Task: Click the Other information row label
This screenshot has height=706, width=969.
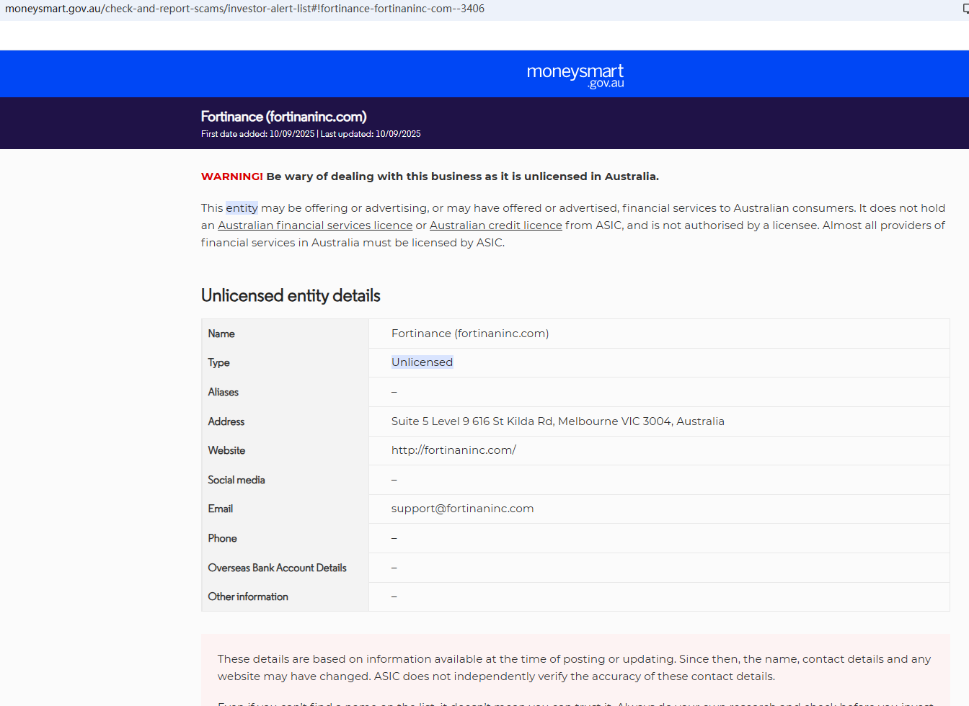Action: [x=248, y=596]
